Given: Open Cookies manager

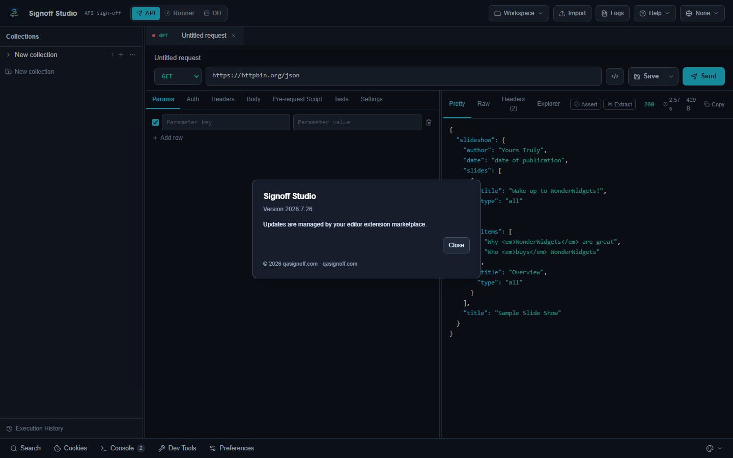Looking at the screenshot, I should pos(70,448).
